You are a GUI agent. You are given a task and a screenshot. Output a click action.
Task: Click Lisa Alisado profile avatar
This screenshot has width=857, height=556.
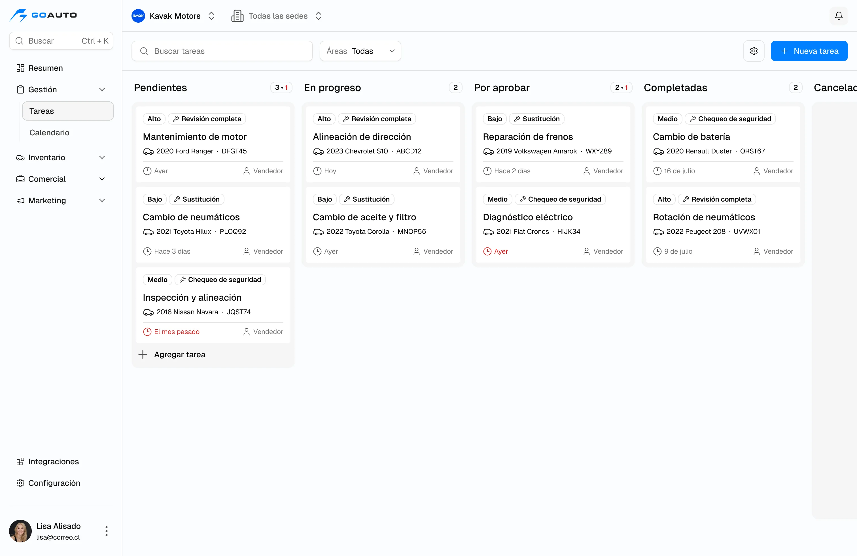click(x=20, y=531)
